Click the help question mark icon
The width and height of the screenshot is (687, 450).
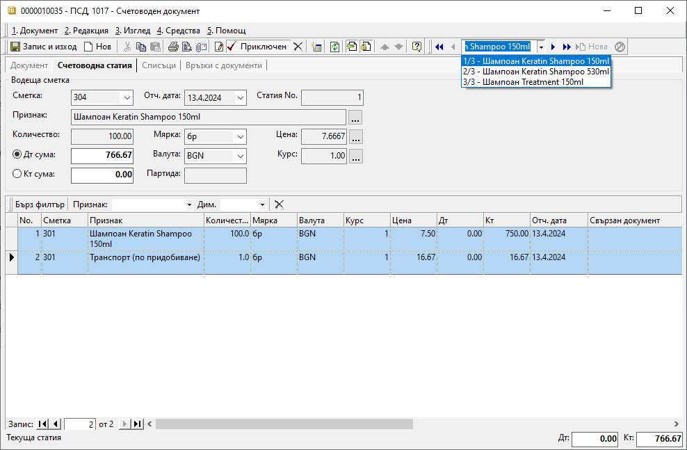[x=417, y=47]
